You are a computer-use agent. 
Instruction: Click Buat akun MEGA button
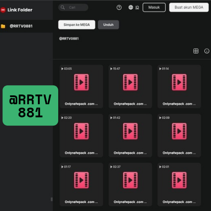pos(189,7)
